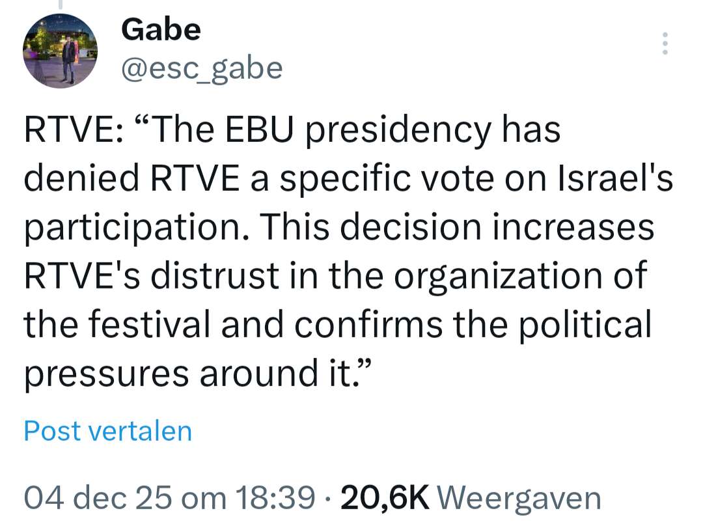This screenshot has width=703, height=528.
Task: Click the display name Gabe
Action: 161,29
